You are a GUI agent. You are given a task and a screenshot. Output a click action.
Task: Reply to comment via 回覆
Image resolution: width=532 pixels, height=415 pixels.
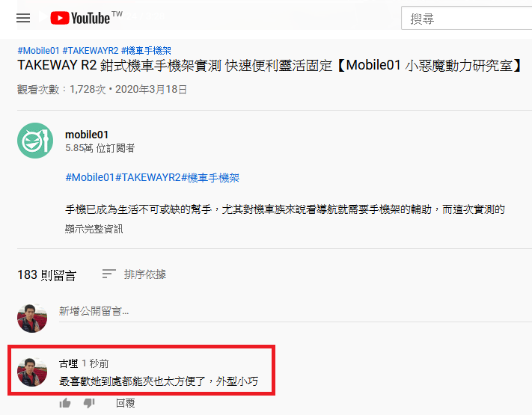(x=125, y=403)
